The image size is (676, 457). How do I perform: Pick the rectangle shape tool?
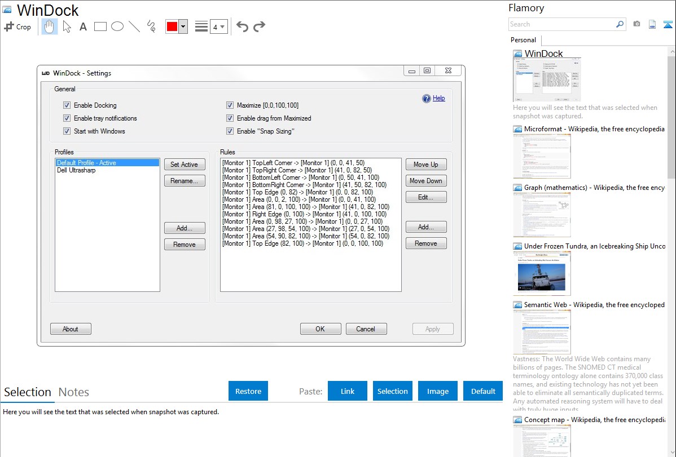(x=100, y=26)
